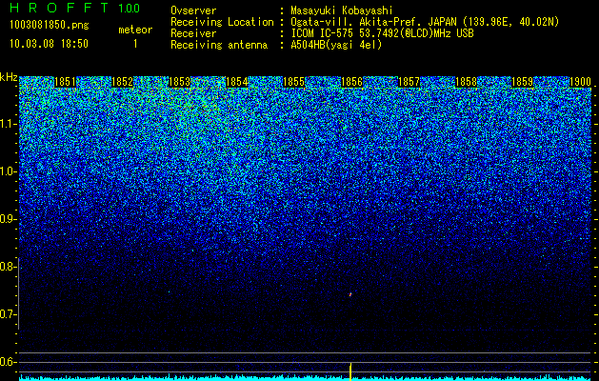Select antenna value A504HB(yagi 4el)
This screenshot has height=381, width=599.
336,45
